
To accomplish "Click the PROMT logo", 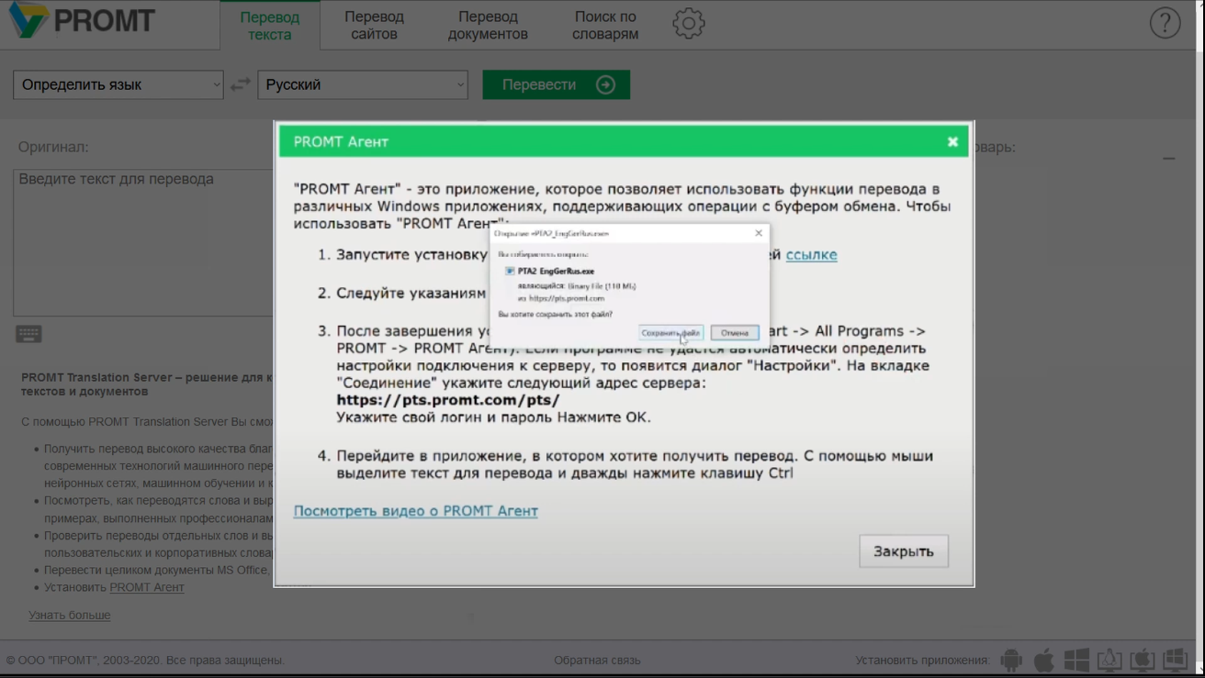I will tap(81, 20).
